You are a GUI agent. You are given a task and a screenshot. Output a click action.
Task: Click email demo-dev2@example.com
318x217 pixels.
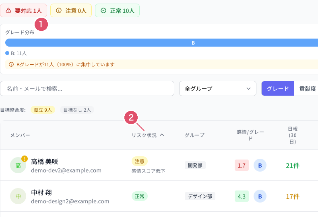[x=66, y=170]
